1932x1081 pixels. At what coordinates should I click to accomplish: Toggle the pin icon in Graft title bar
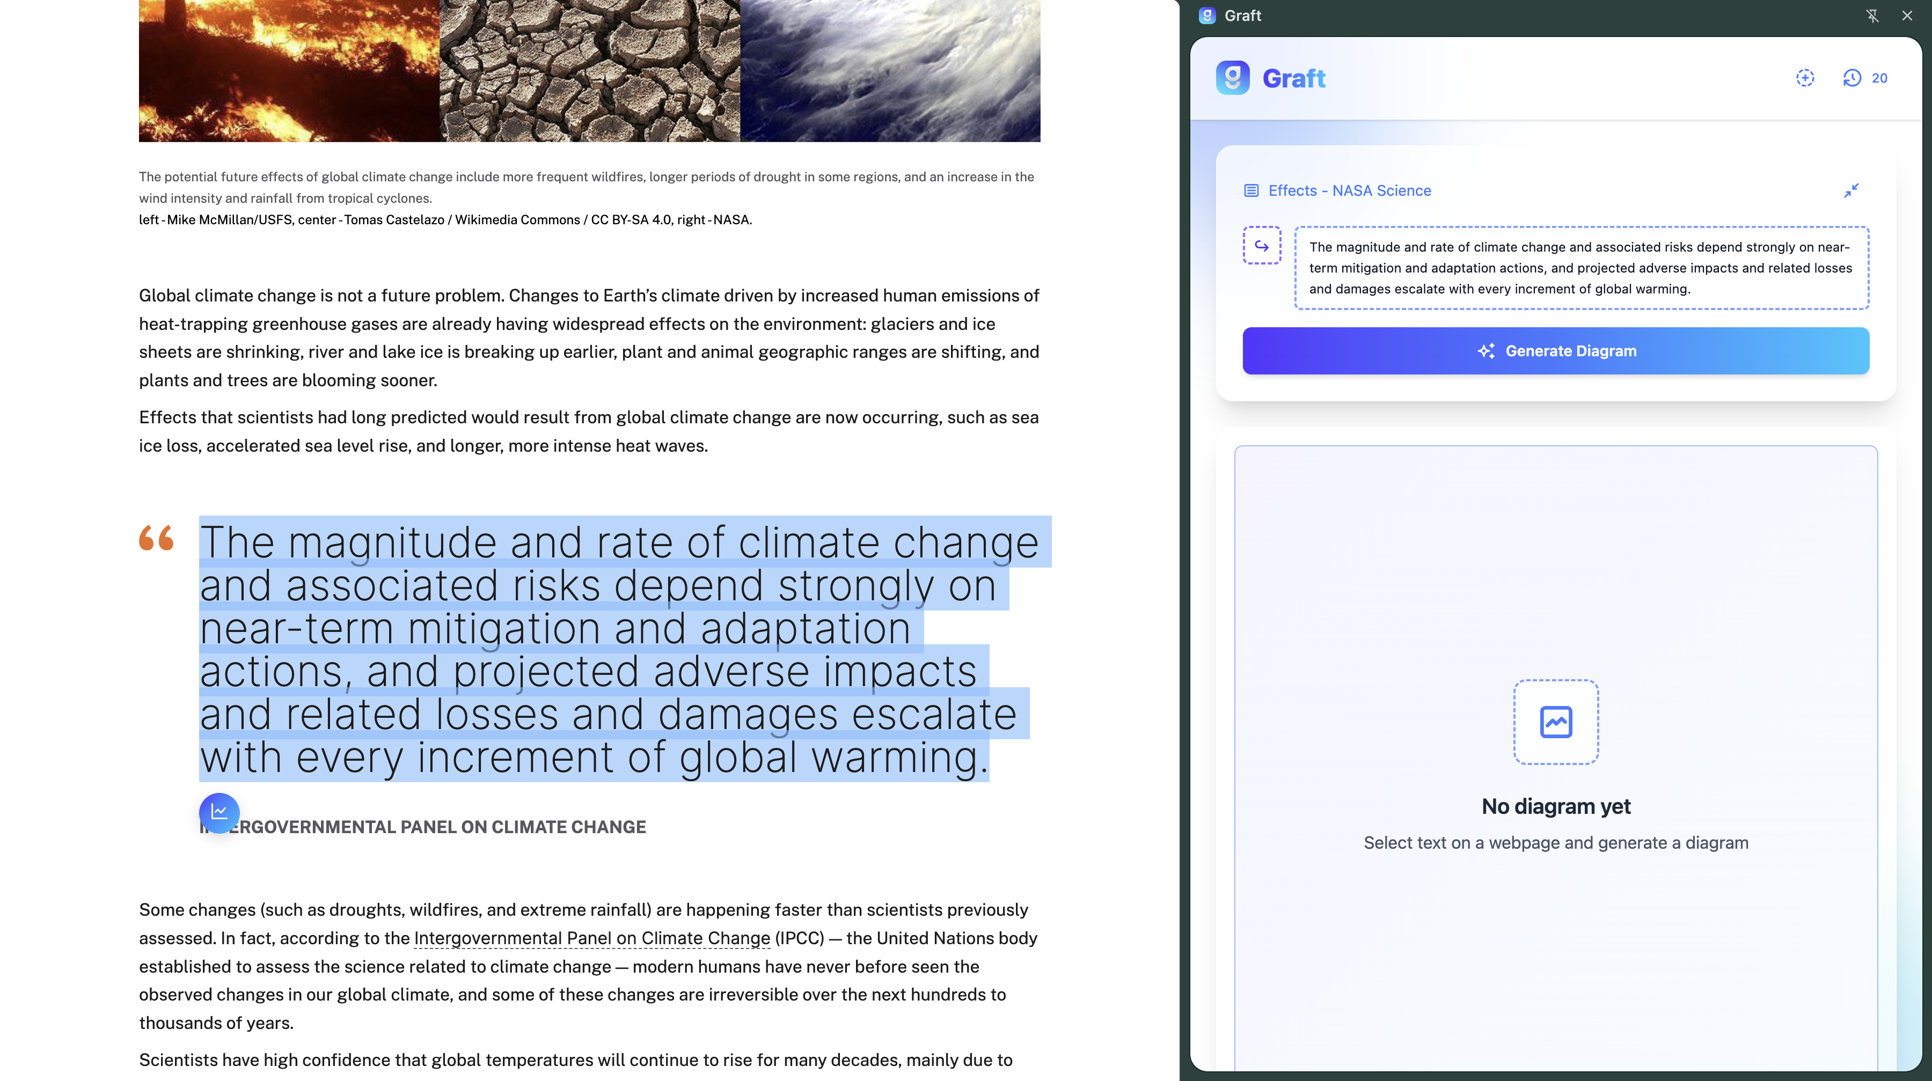pos(1872,16)
